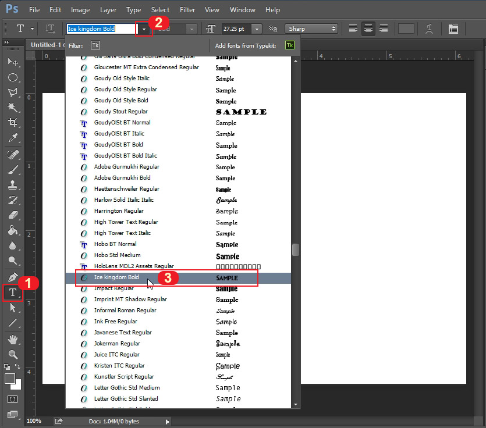Select the Polygonal Lasso tool
The width and height of the screenshot is (486, 428).
pos(13,92)
